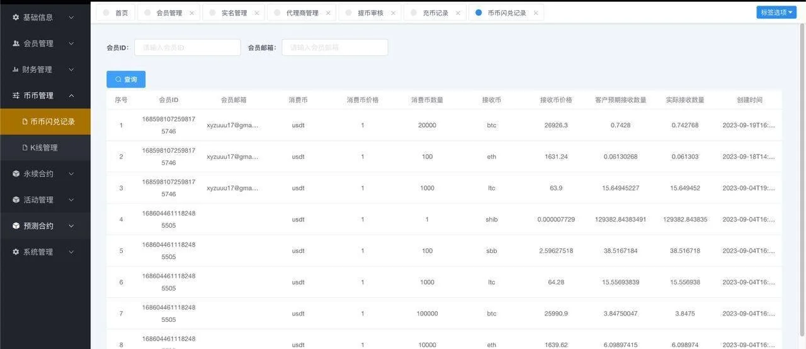Click the cube icon beside 活动管理
Image resolution: width=806 pixels, height=349 pixels.
[16, 200]
